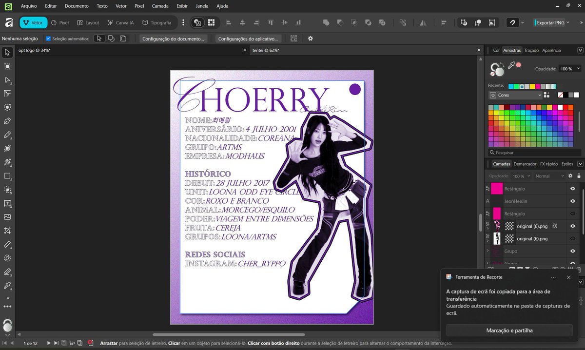Click the next page arrow in status bar

(x=48, y=343)
